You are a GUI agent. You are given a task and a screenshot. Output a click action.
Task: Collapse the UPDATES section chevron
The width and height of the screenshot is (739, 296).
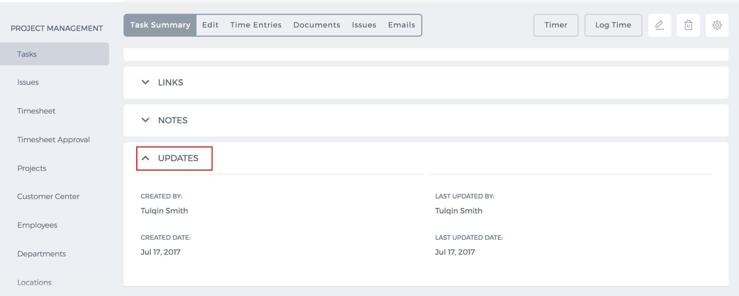pos(145,158)
